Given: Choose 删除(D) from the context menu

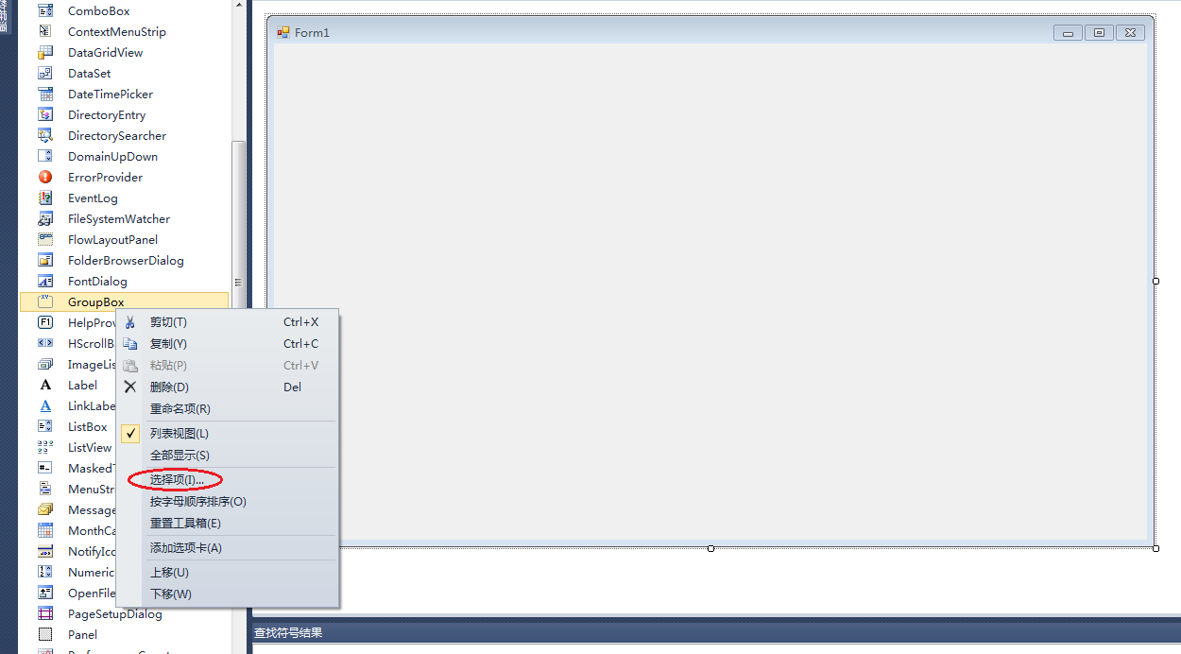Looking at the screenshot, I should click(x=227, y=387).
